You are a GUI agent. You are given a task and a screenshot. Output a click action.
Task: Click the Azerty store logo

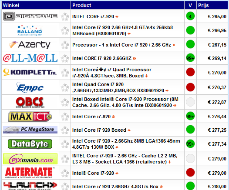coord(30,44)
